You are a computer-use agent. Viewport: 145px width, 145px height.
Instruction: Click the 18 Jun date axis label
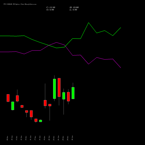point(40,138)
